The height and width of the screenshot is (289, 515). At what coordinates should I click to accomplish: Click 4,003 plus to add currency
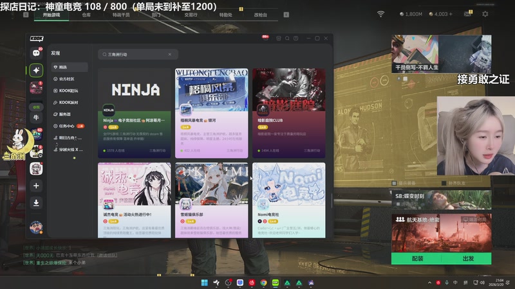point(450,14)
